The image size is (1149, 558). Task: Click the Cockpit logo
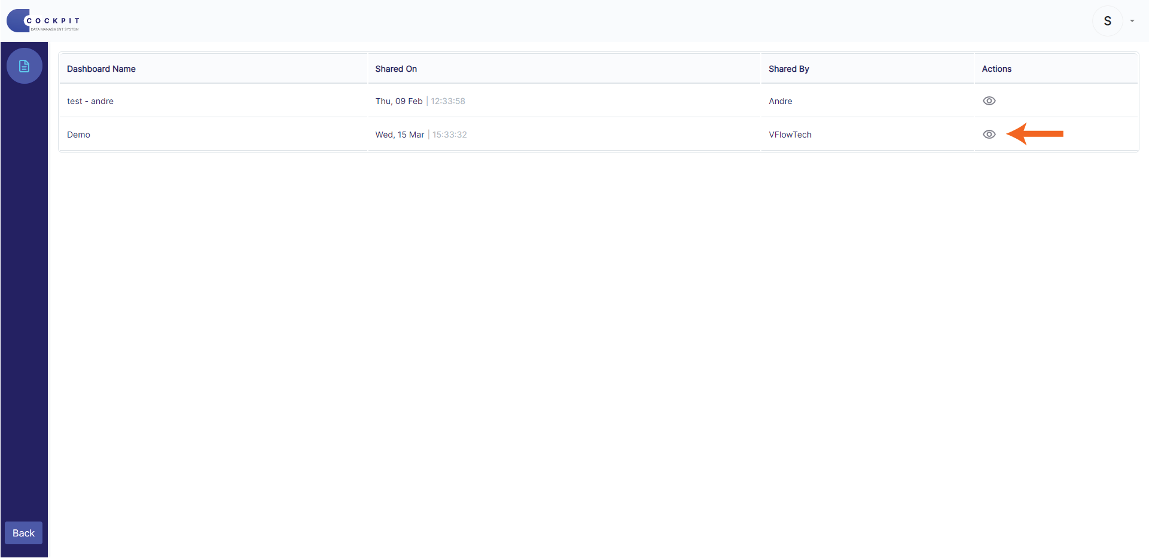pos(42,20)
